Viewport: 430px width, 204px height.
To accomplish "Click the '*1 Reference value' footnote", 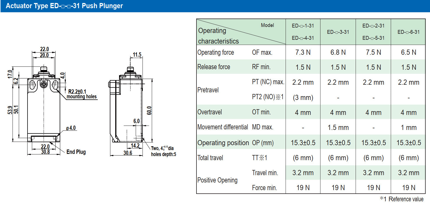I will point(402,199).
